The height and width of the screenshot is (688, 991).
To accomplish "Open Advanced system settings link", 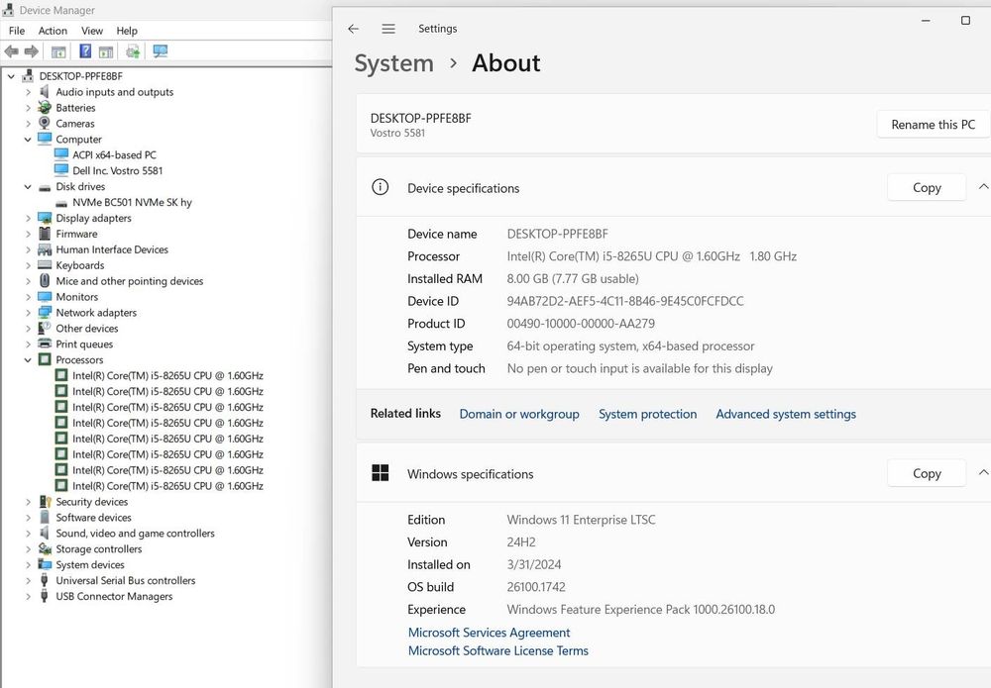I will 786,414.
